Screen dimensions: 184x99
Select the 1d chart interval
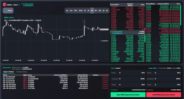(x=103, y=10)
